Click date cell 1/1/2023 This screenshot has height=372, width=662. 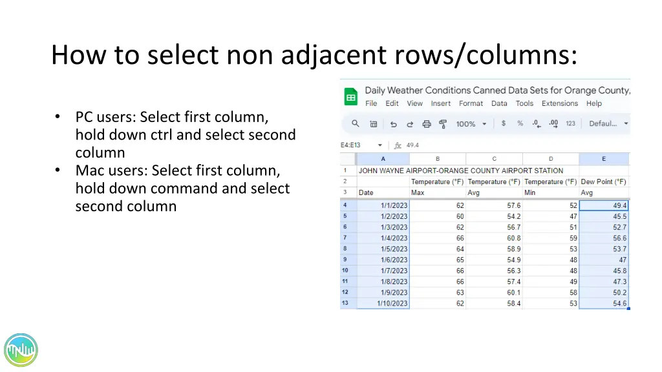tap(383, 205)
